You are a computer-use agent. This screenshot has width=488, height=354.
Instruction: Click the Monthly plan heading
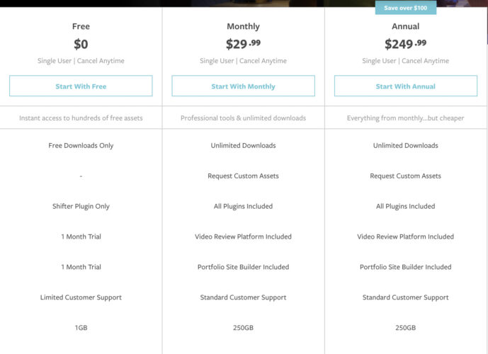click(243, 26)
